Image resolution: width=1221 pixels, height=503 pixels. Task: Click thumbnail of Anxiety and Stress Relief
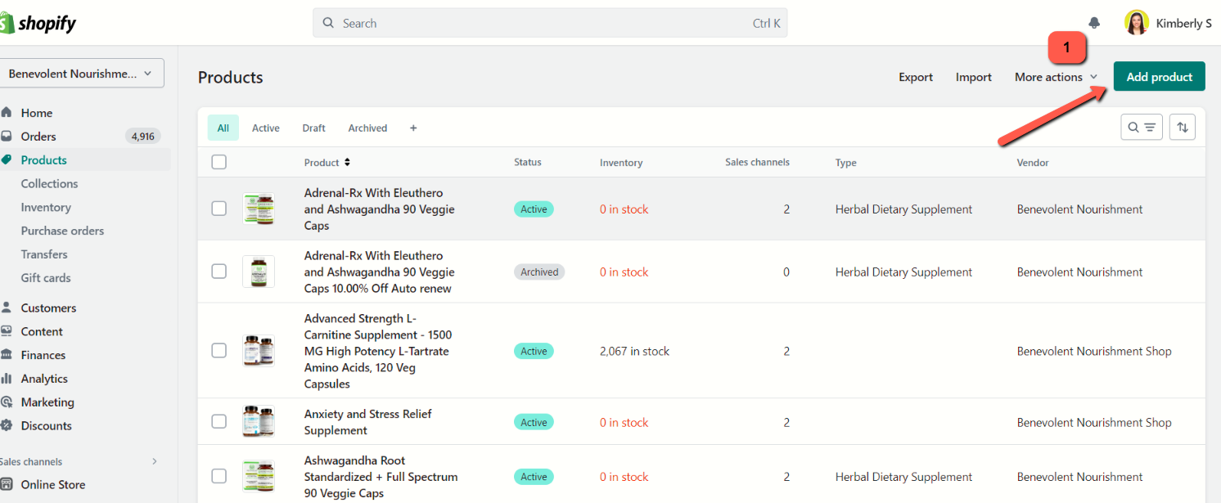(259, 422)
